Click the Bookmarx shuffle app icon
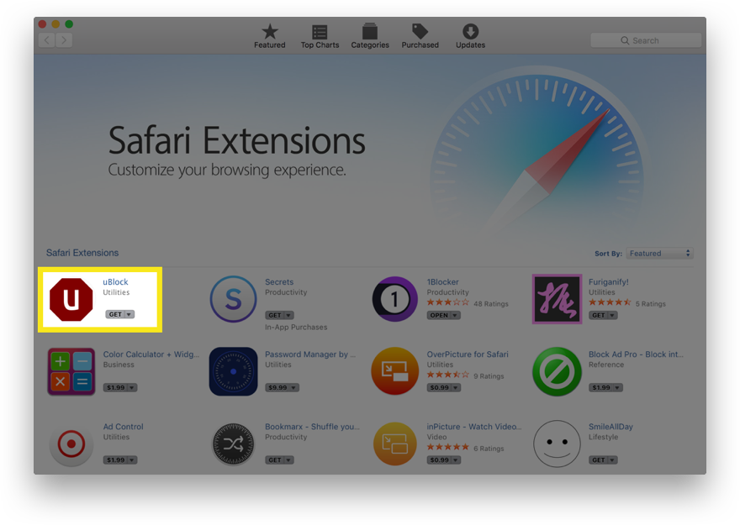 coord(233,444)
